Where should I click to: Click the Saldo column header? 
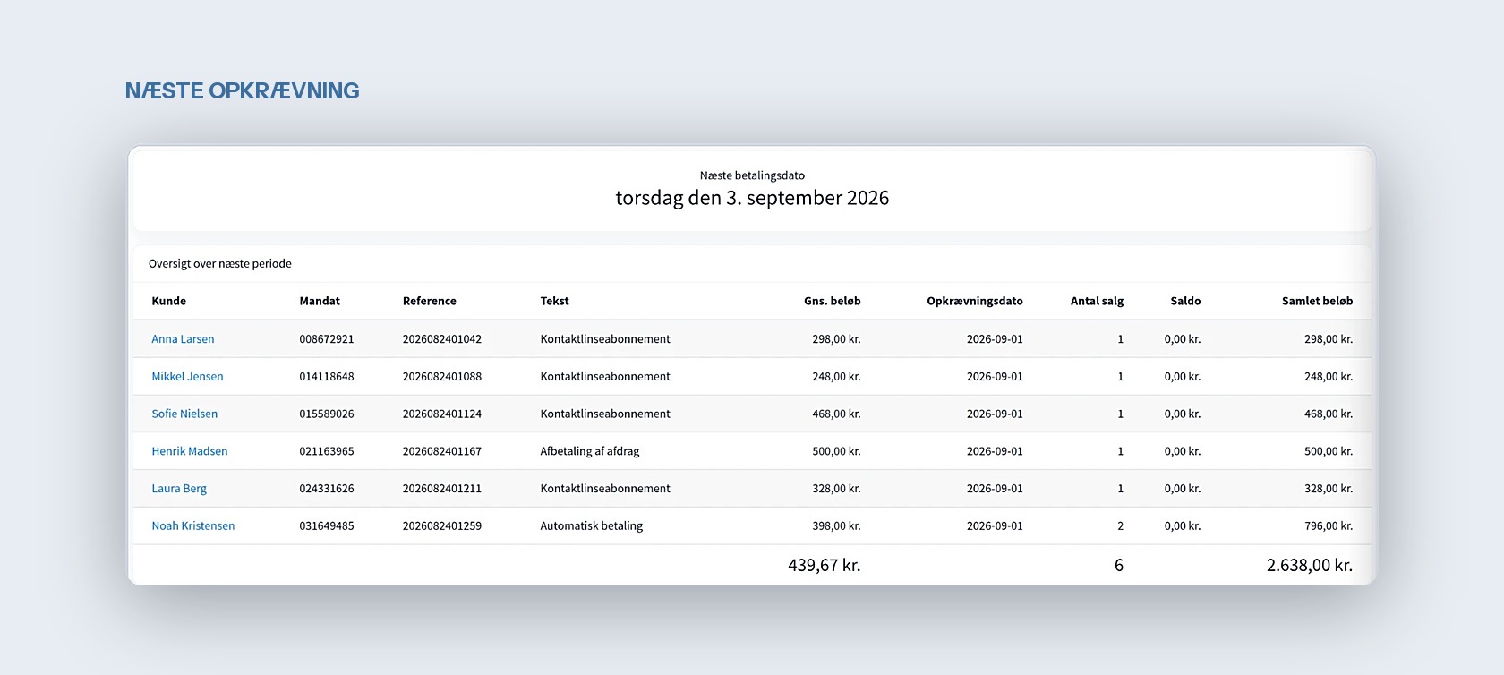click(1185, 301)
